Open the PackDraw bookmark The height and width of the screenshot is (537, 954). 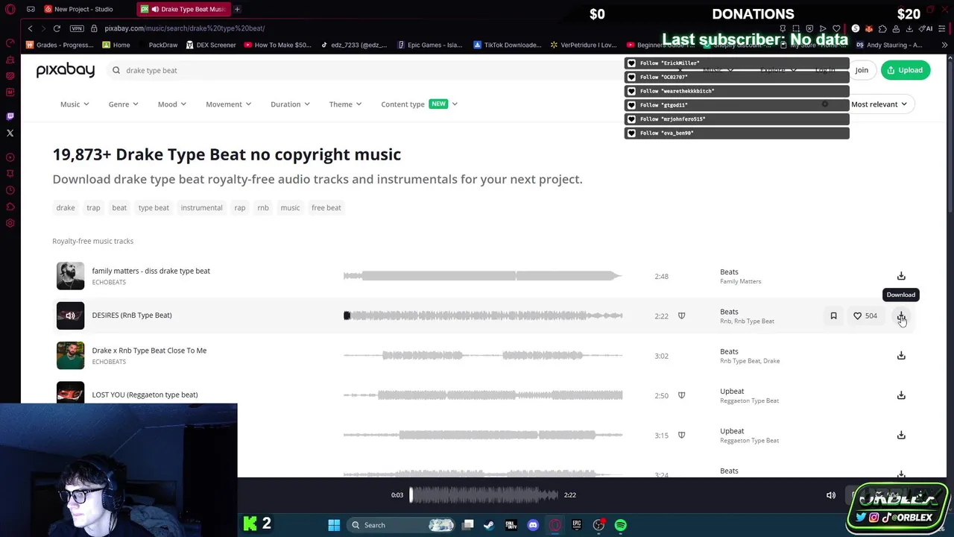tap(157, 45)
